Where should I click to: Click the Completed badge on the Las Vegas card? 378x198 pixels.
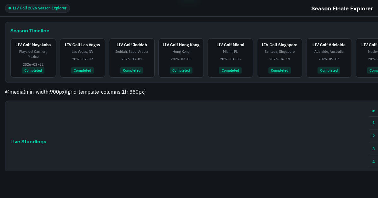click(83, 70)
